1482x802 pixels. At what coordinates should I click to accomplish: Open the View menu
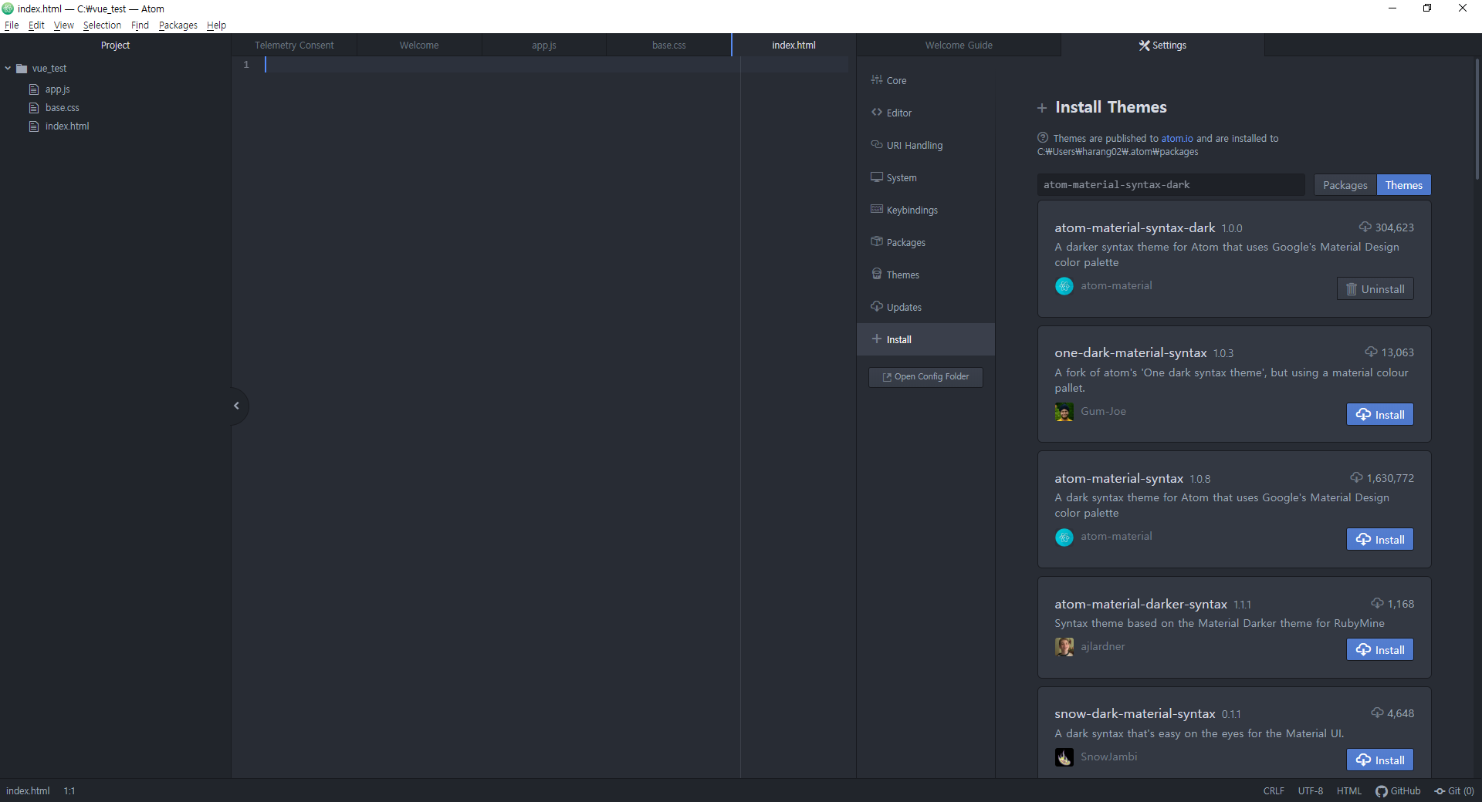click(x=64, y=25)
